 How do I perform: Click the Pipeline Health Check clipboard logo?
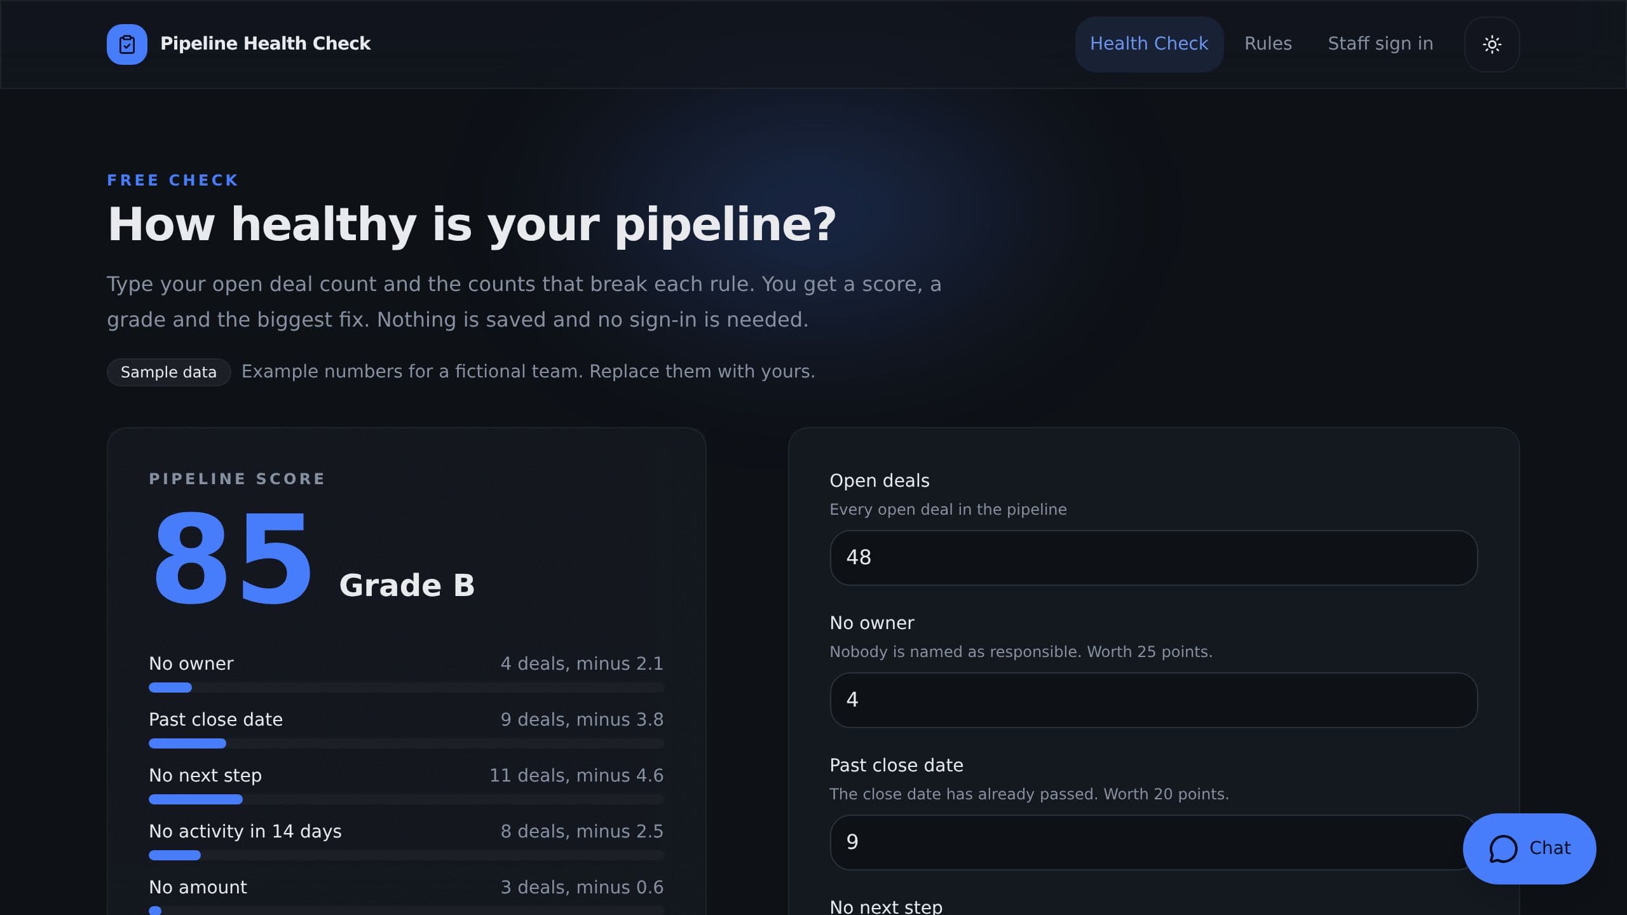(x=127, y=44)
